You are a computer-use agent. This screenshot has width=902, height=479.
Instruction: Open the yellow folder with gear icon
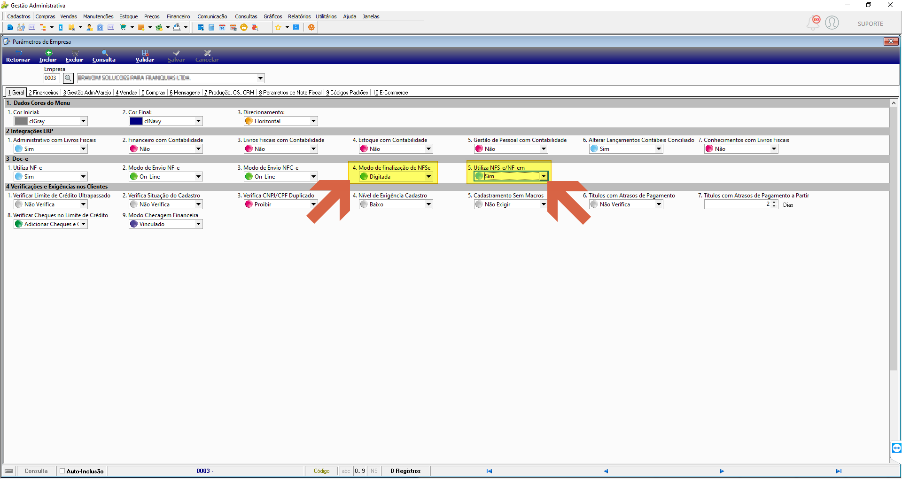[x=71, y=27]
